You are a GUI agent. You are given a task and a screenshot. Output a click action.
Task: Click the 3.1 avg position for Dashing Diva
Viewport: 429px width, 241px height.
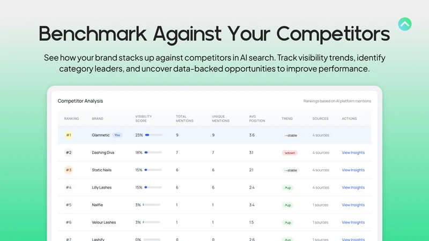pyautogui.click(x=251, y=153)
